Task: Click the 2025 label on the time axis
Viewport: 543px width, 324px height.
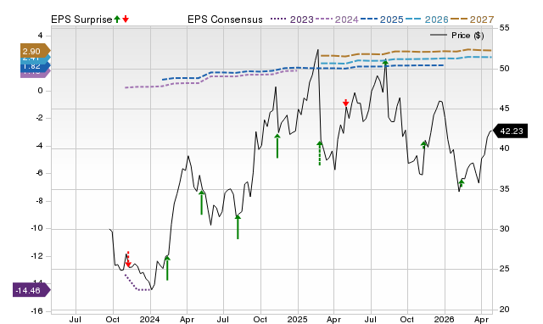Action: point(297,319)
